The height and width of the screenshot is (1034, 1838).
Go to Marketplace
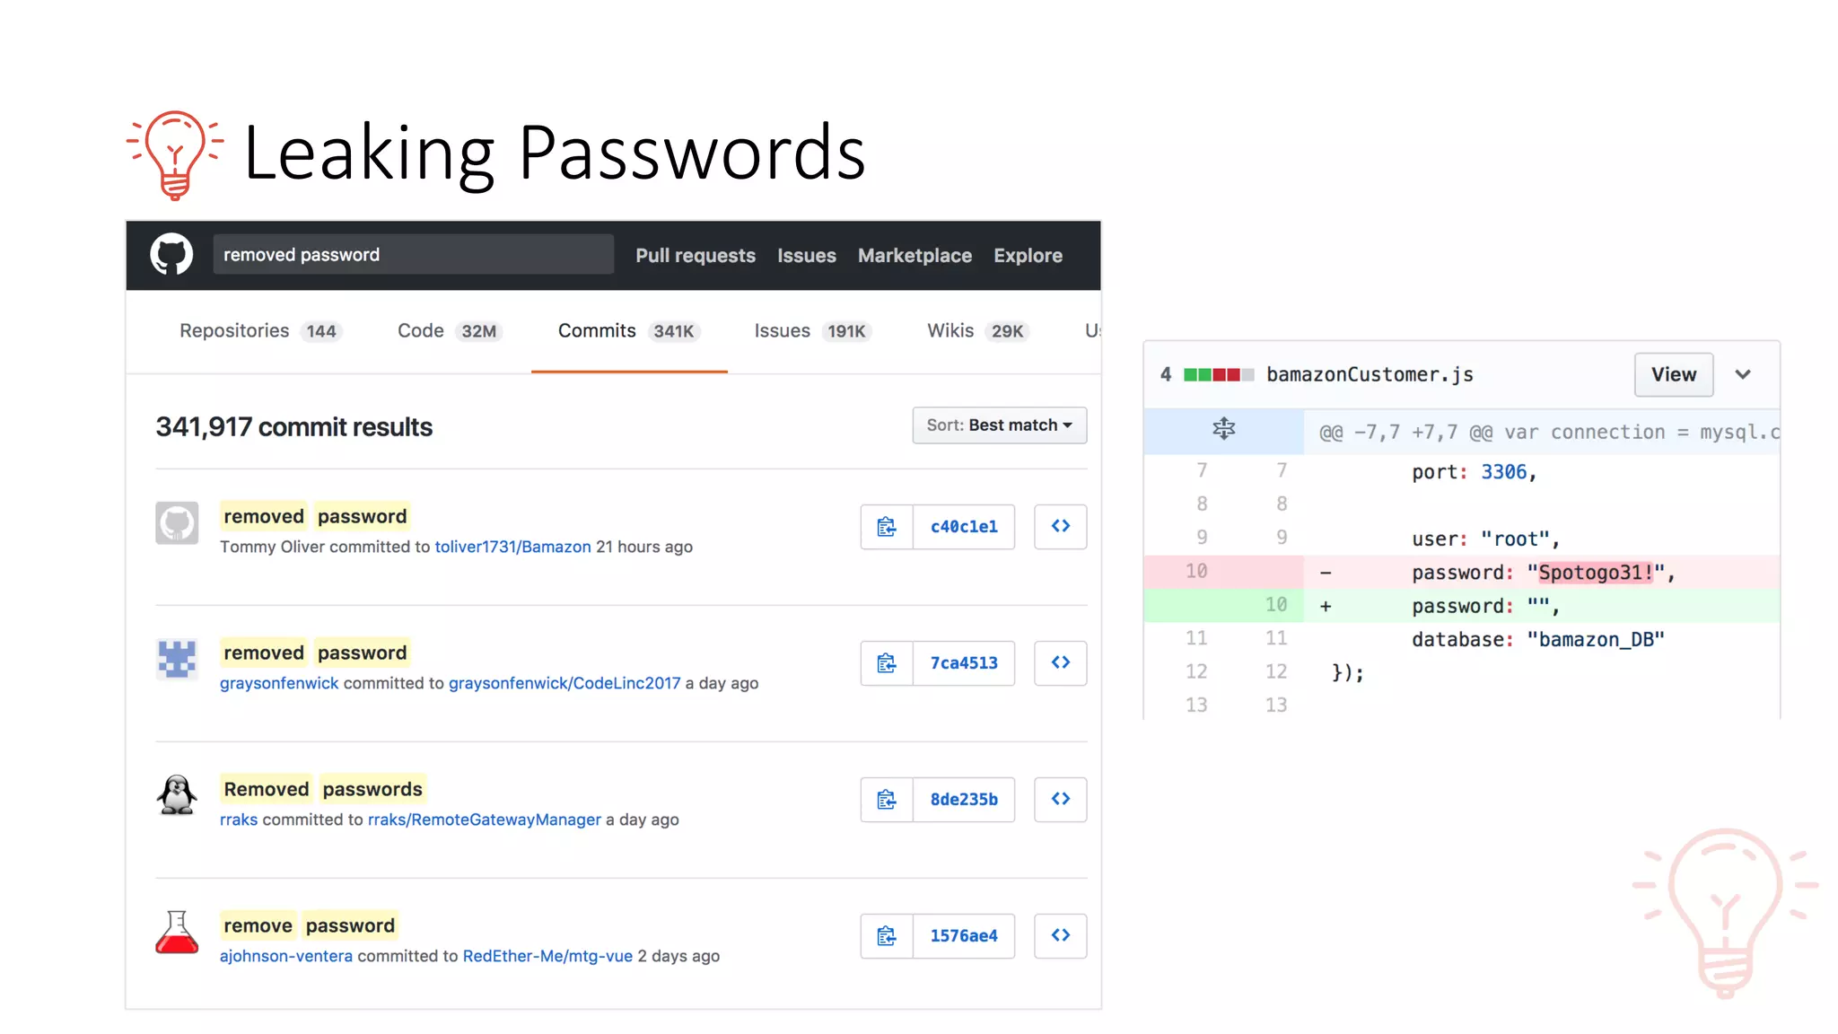[x=915, y=256]
